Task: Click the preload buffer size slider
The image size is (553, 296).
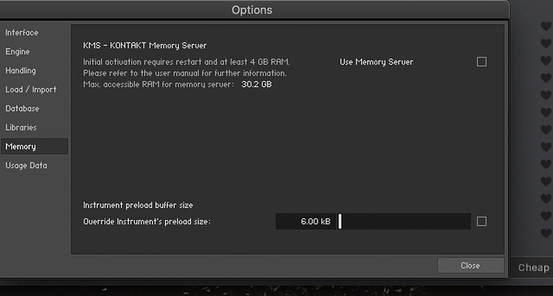Action: click(x=404, y=222)
